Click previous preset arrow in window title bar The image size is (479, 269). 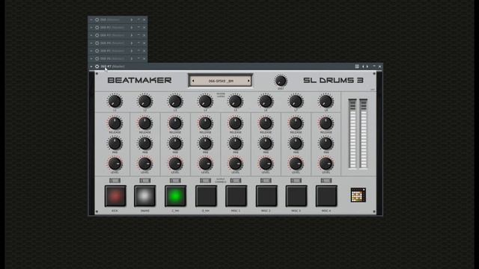[x=363, y=67]
